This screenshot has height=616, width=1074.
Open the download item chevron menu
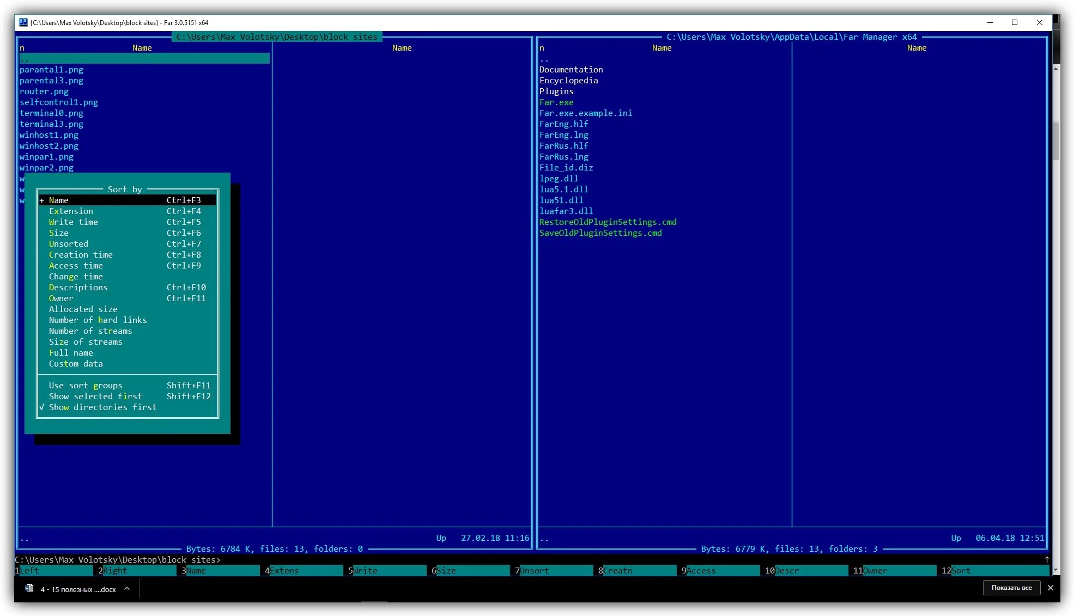point(127,588)
